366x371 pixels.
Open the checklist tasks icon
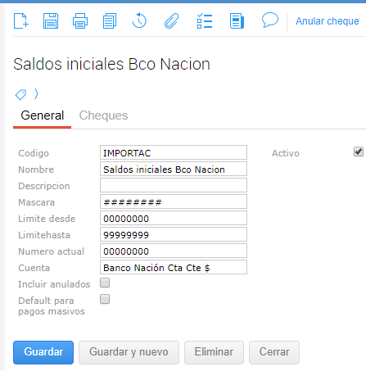coord(205,21)
